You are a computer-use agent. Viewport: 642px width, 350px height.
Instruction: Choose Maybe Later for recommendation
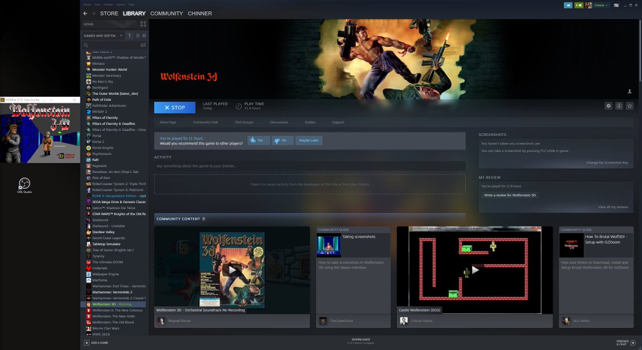pos(309,141)
